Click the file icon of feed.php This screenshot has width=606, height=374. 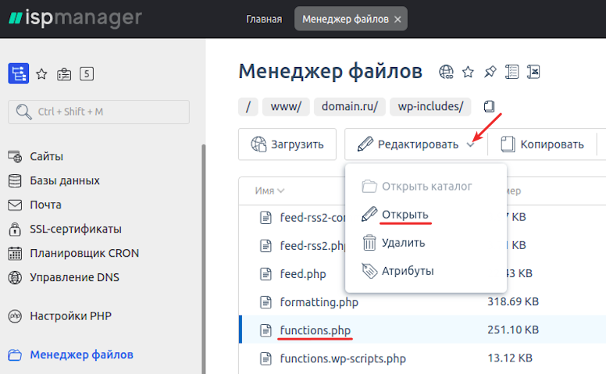click(266, 274)
